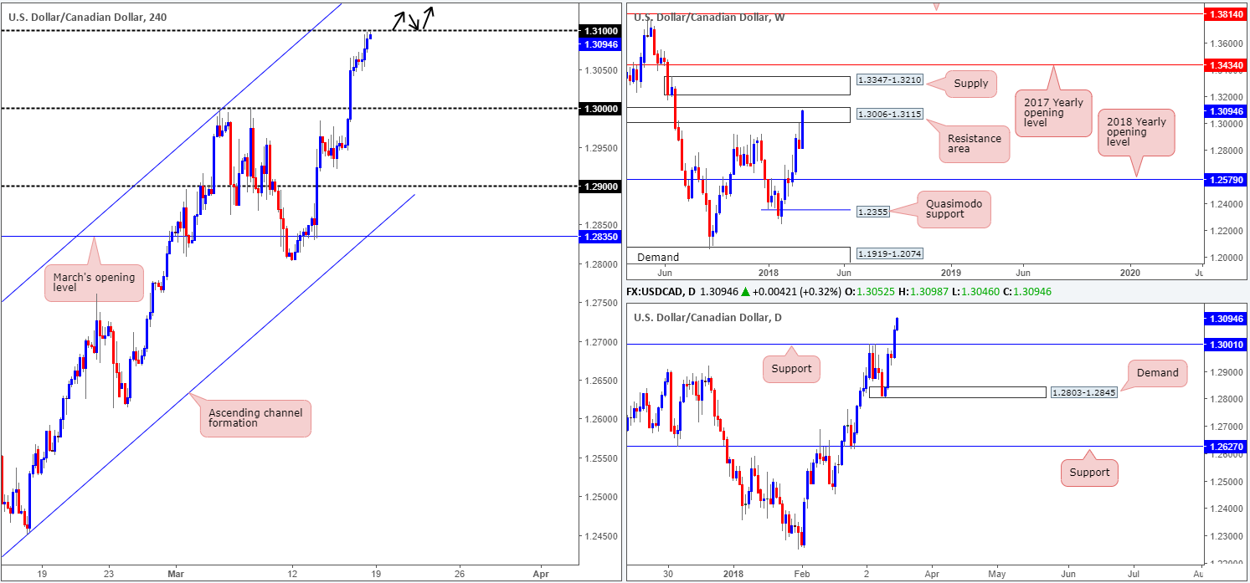Select the '2019' date label on the weekly chart

click(x=950, y=273)
